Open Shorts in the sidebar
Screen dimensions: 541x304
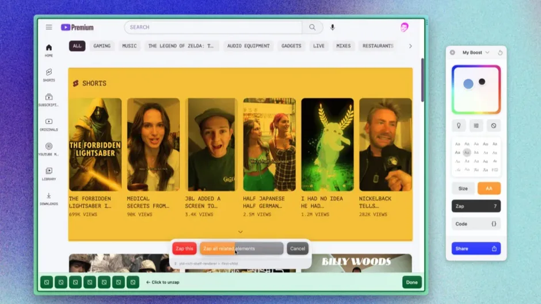coord(49,75)
